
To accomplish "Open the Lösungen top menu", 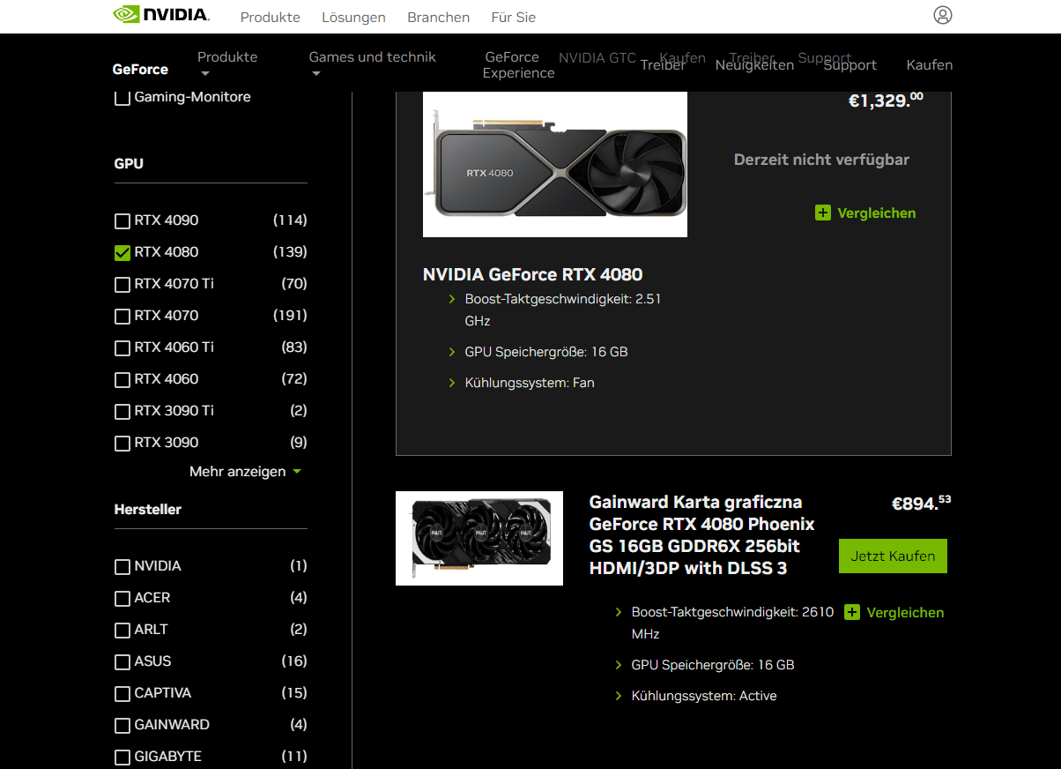I will 353,17.
